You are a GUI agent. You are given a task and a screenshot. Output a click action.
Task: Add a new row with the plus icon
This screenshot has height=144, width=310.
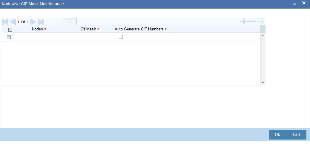tap(244, 21)
